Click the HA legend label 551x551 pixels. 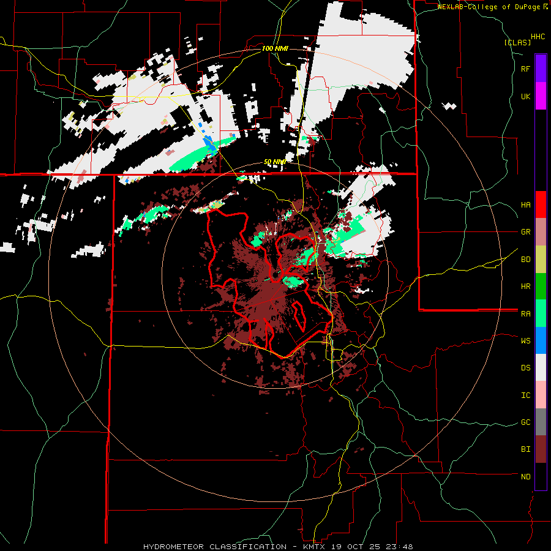[526, 205]
